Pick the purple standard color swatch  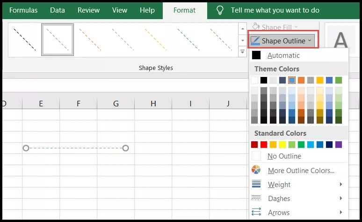click(x=339, y=145)
